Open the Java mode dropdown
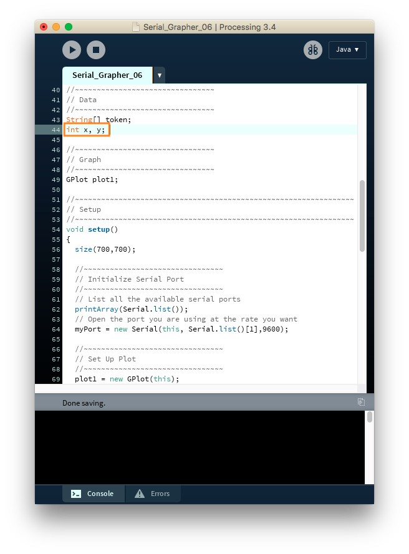This screenshot has height=554, width=409. pyautogui.click(x=347, y=50)
